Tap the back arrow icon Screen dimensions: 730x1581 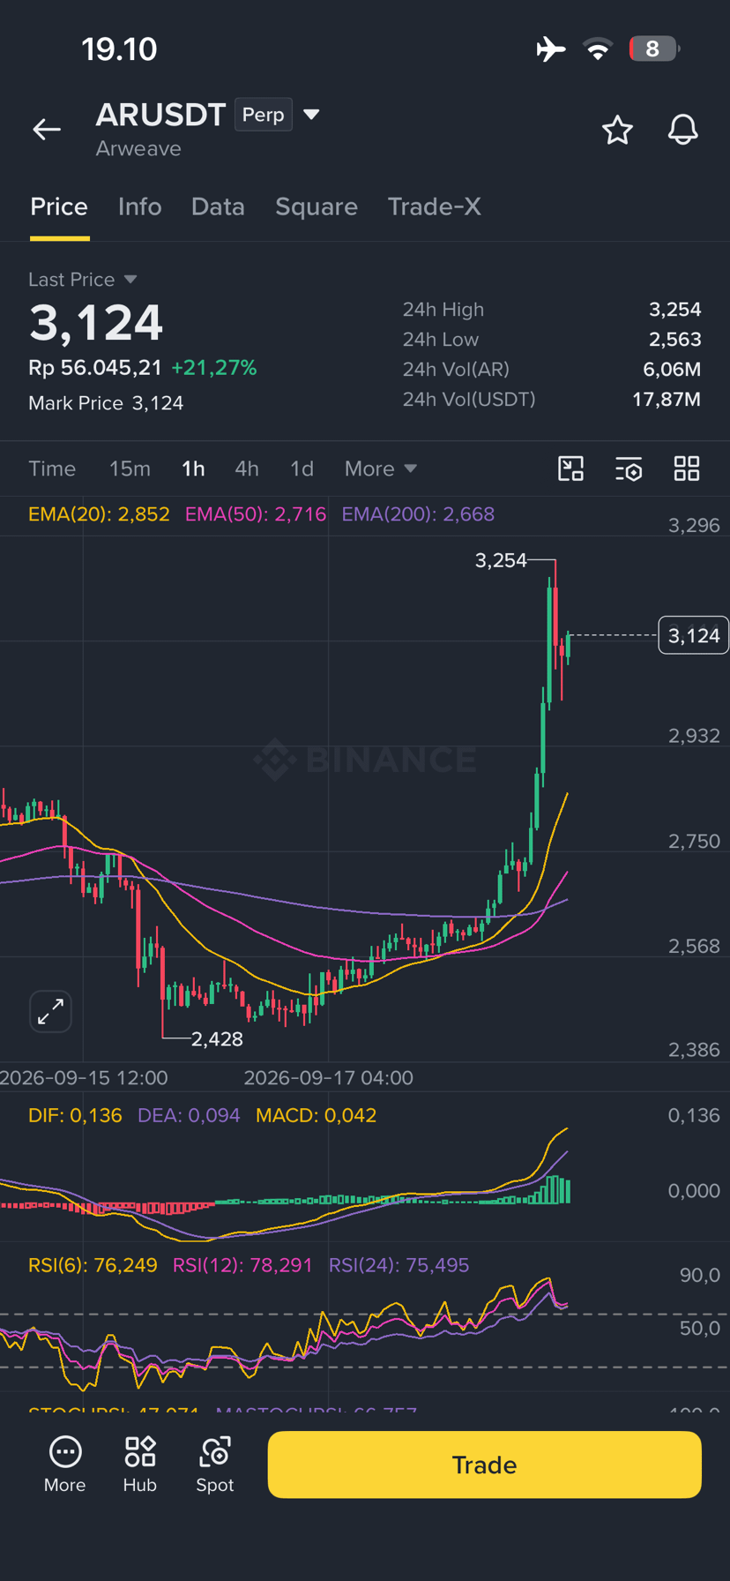tap(47, 130)
